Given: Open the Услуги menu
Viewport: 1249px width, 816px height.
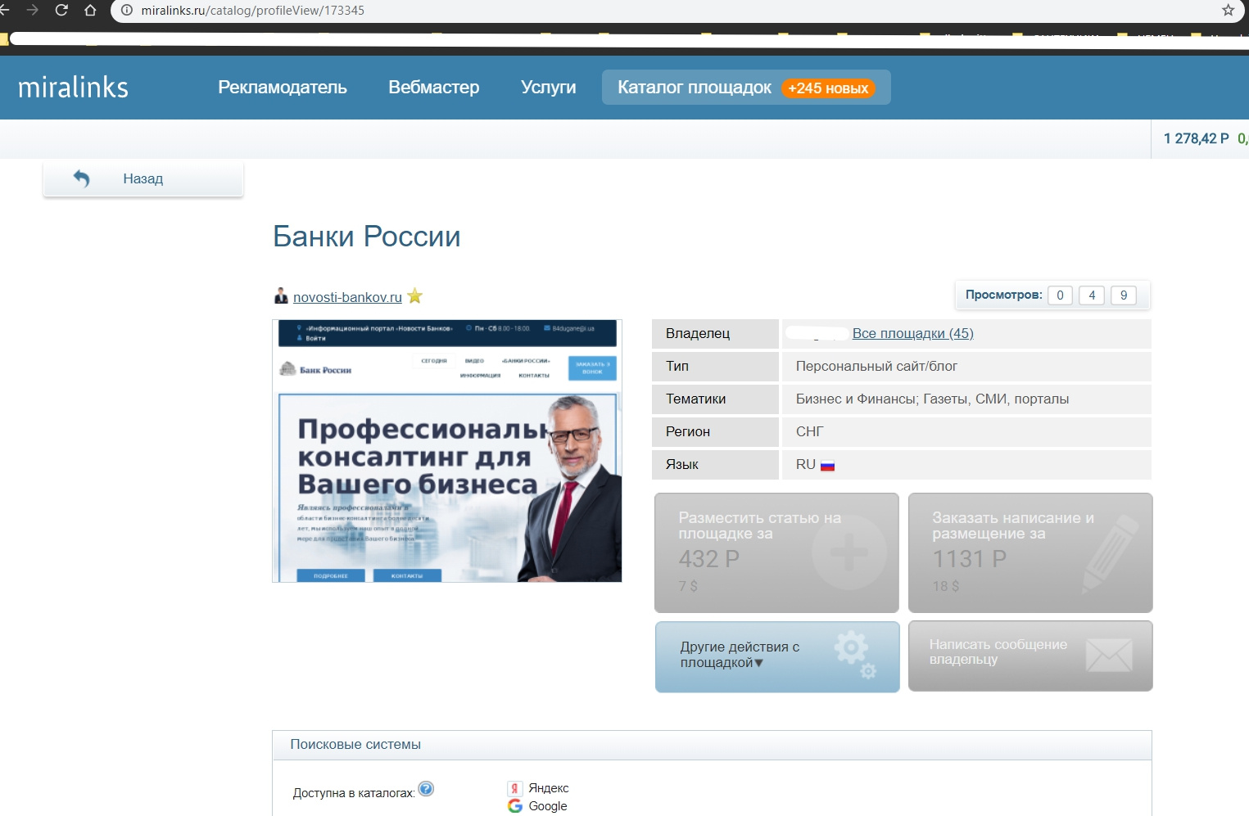Looking at the screenshot, I should point(549,88).
